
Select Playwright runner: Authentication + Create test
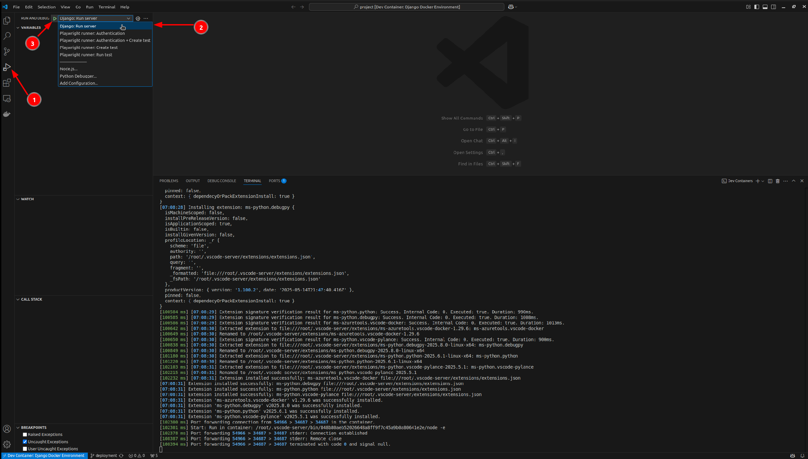coord(105,41)
